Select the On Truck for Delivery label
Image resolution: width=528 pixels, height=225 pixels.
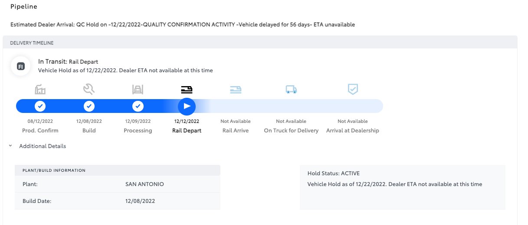[x=291, y=131]
